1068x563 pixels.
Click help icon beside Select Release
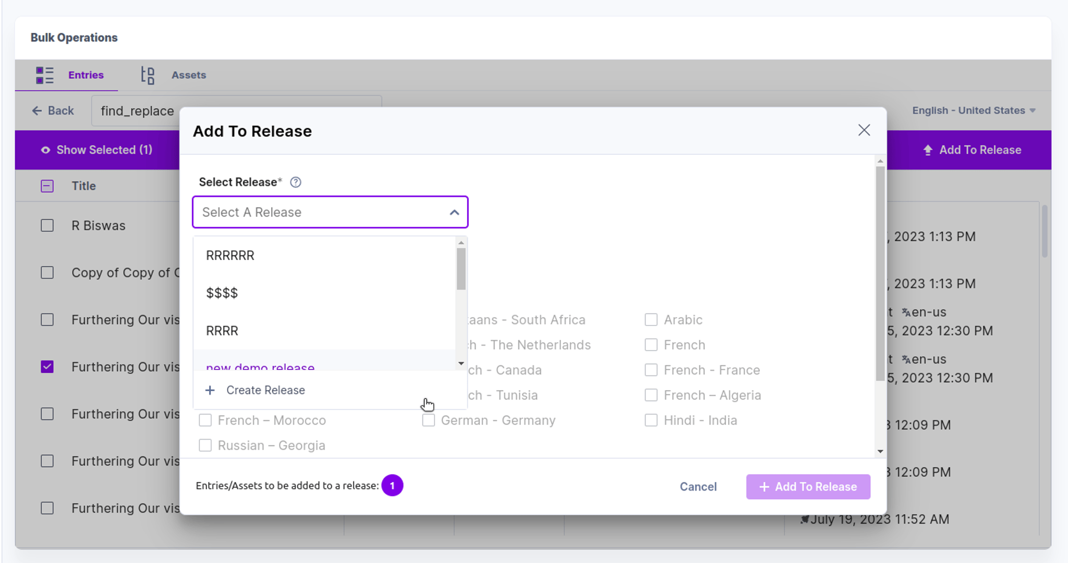point(296,182)
